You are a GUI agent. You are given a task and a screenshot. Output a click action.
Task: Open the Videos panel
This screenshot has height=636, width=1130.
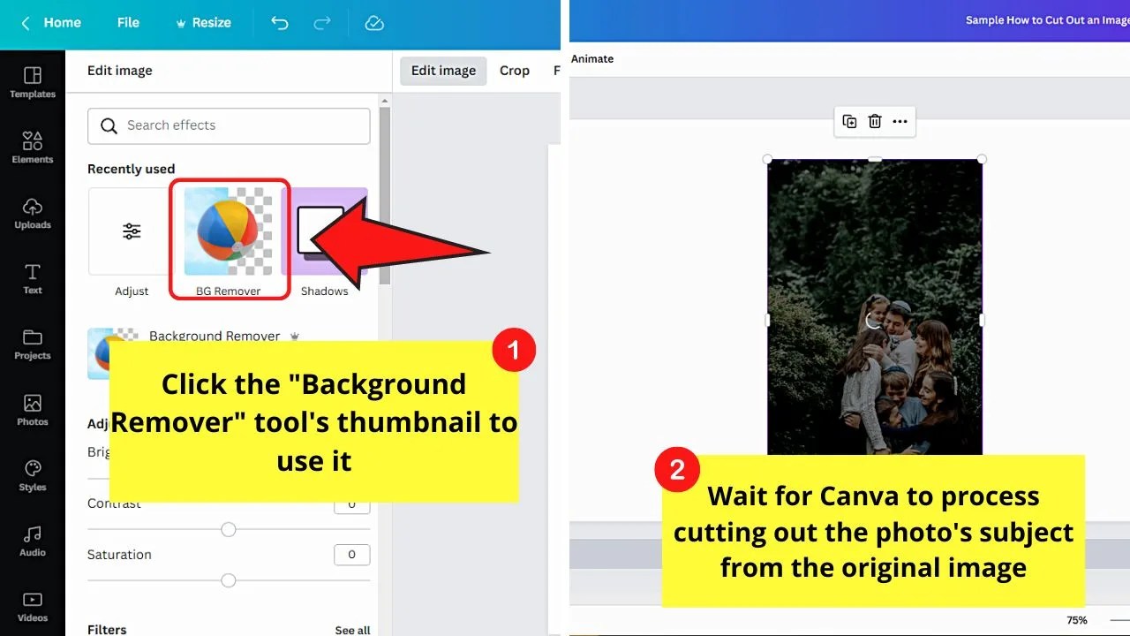(x=32, y=606)
